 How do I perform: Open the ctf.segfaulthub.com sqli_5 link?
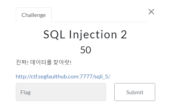point(63,76)
